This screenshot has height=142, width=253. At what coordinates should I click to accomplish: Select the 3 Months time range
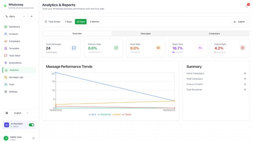(x=94, y=22)
